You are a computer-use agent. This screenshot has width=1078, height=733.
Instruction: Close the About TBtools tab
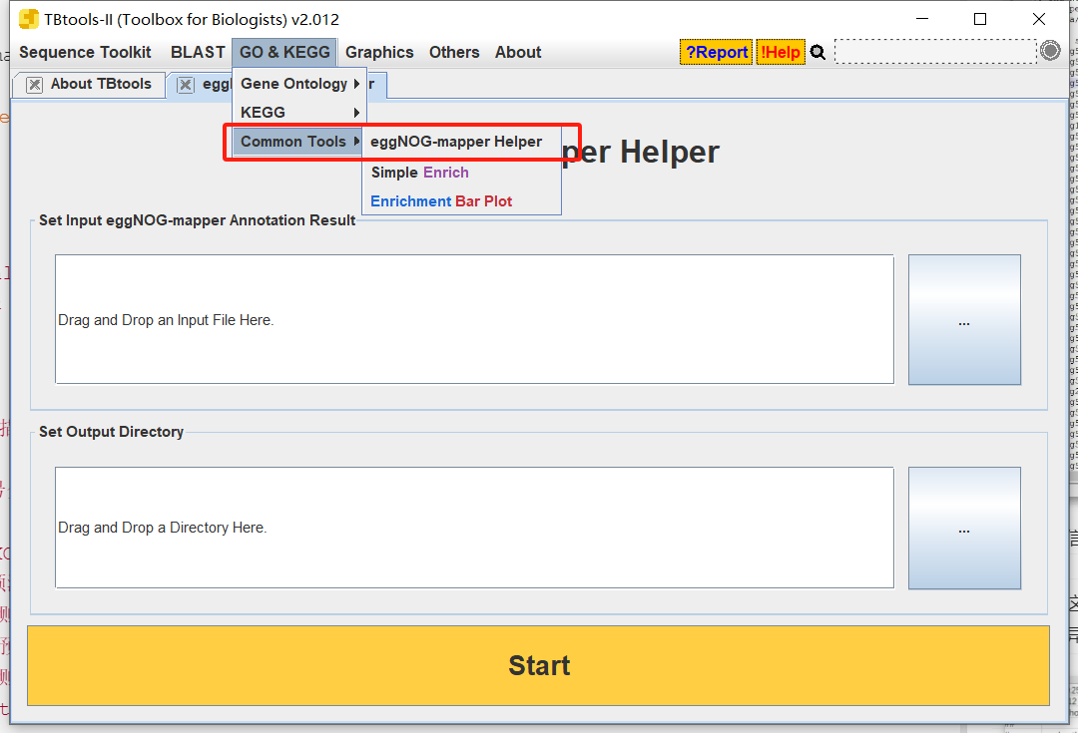[35, 85]
